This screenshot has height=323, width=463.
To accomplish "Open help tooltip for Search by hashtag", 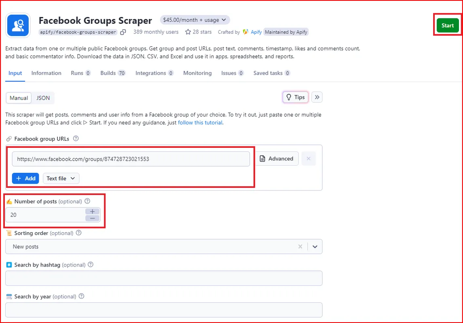I will pyautogui.click(x=90, y=264).
